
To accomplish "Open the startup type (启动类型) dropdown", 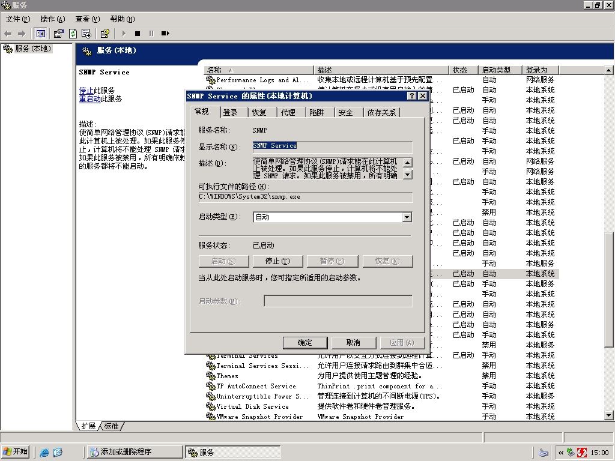I will click(407, 217).
